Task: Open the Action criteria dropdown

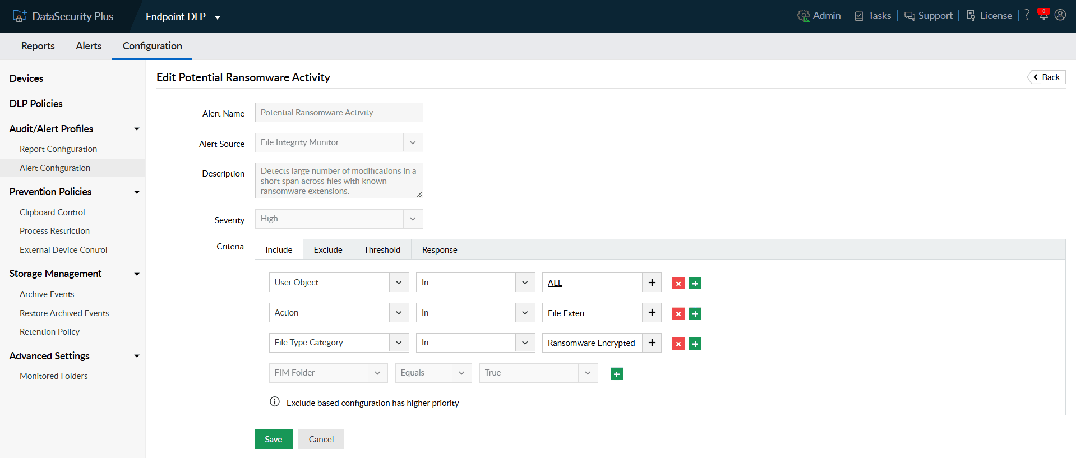Action: [339, 312]
